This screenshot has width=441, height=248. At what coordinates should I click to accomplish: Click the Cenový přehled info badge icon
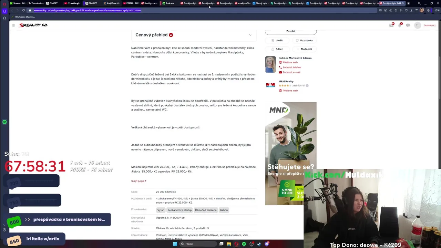coord(171,35)
